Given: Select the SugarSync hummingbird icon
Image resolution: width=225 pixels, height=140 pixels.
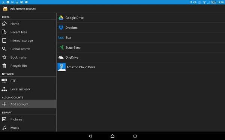Looking at the screenshot, I should pyautogui.click(x=61, y=47).
